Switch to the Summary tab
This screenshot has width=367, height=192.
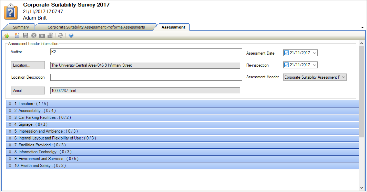click(21, 27)
